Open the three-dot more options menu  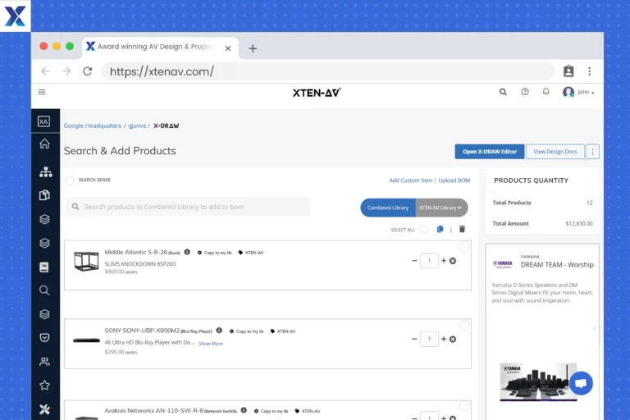point(592,152)
